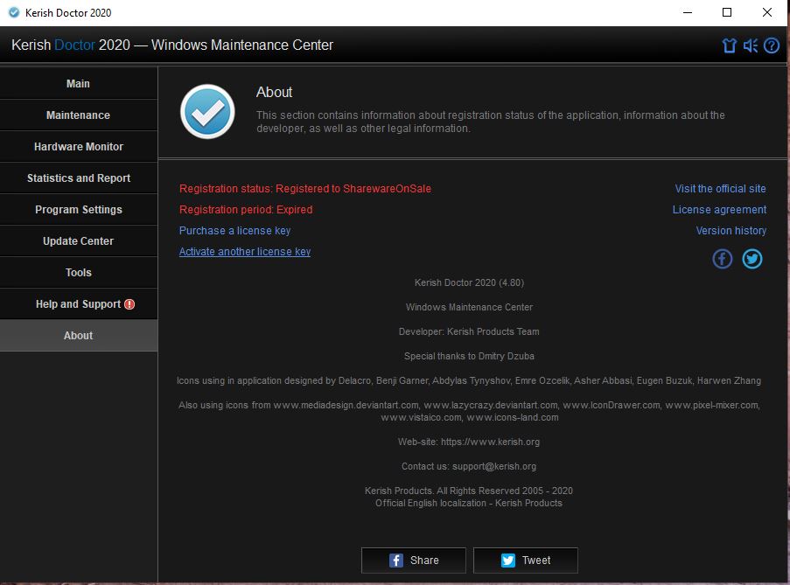This screenshot has height=585, width=790.
Task: Open the round Facebook page icon
Action: tap(722, 259)
